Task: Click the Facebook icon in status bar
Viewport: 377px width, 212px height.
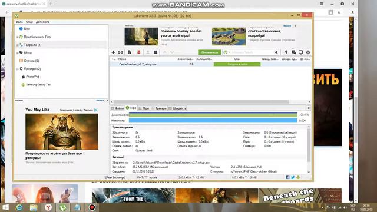Action: tap(287, 177)
